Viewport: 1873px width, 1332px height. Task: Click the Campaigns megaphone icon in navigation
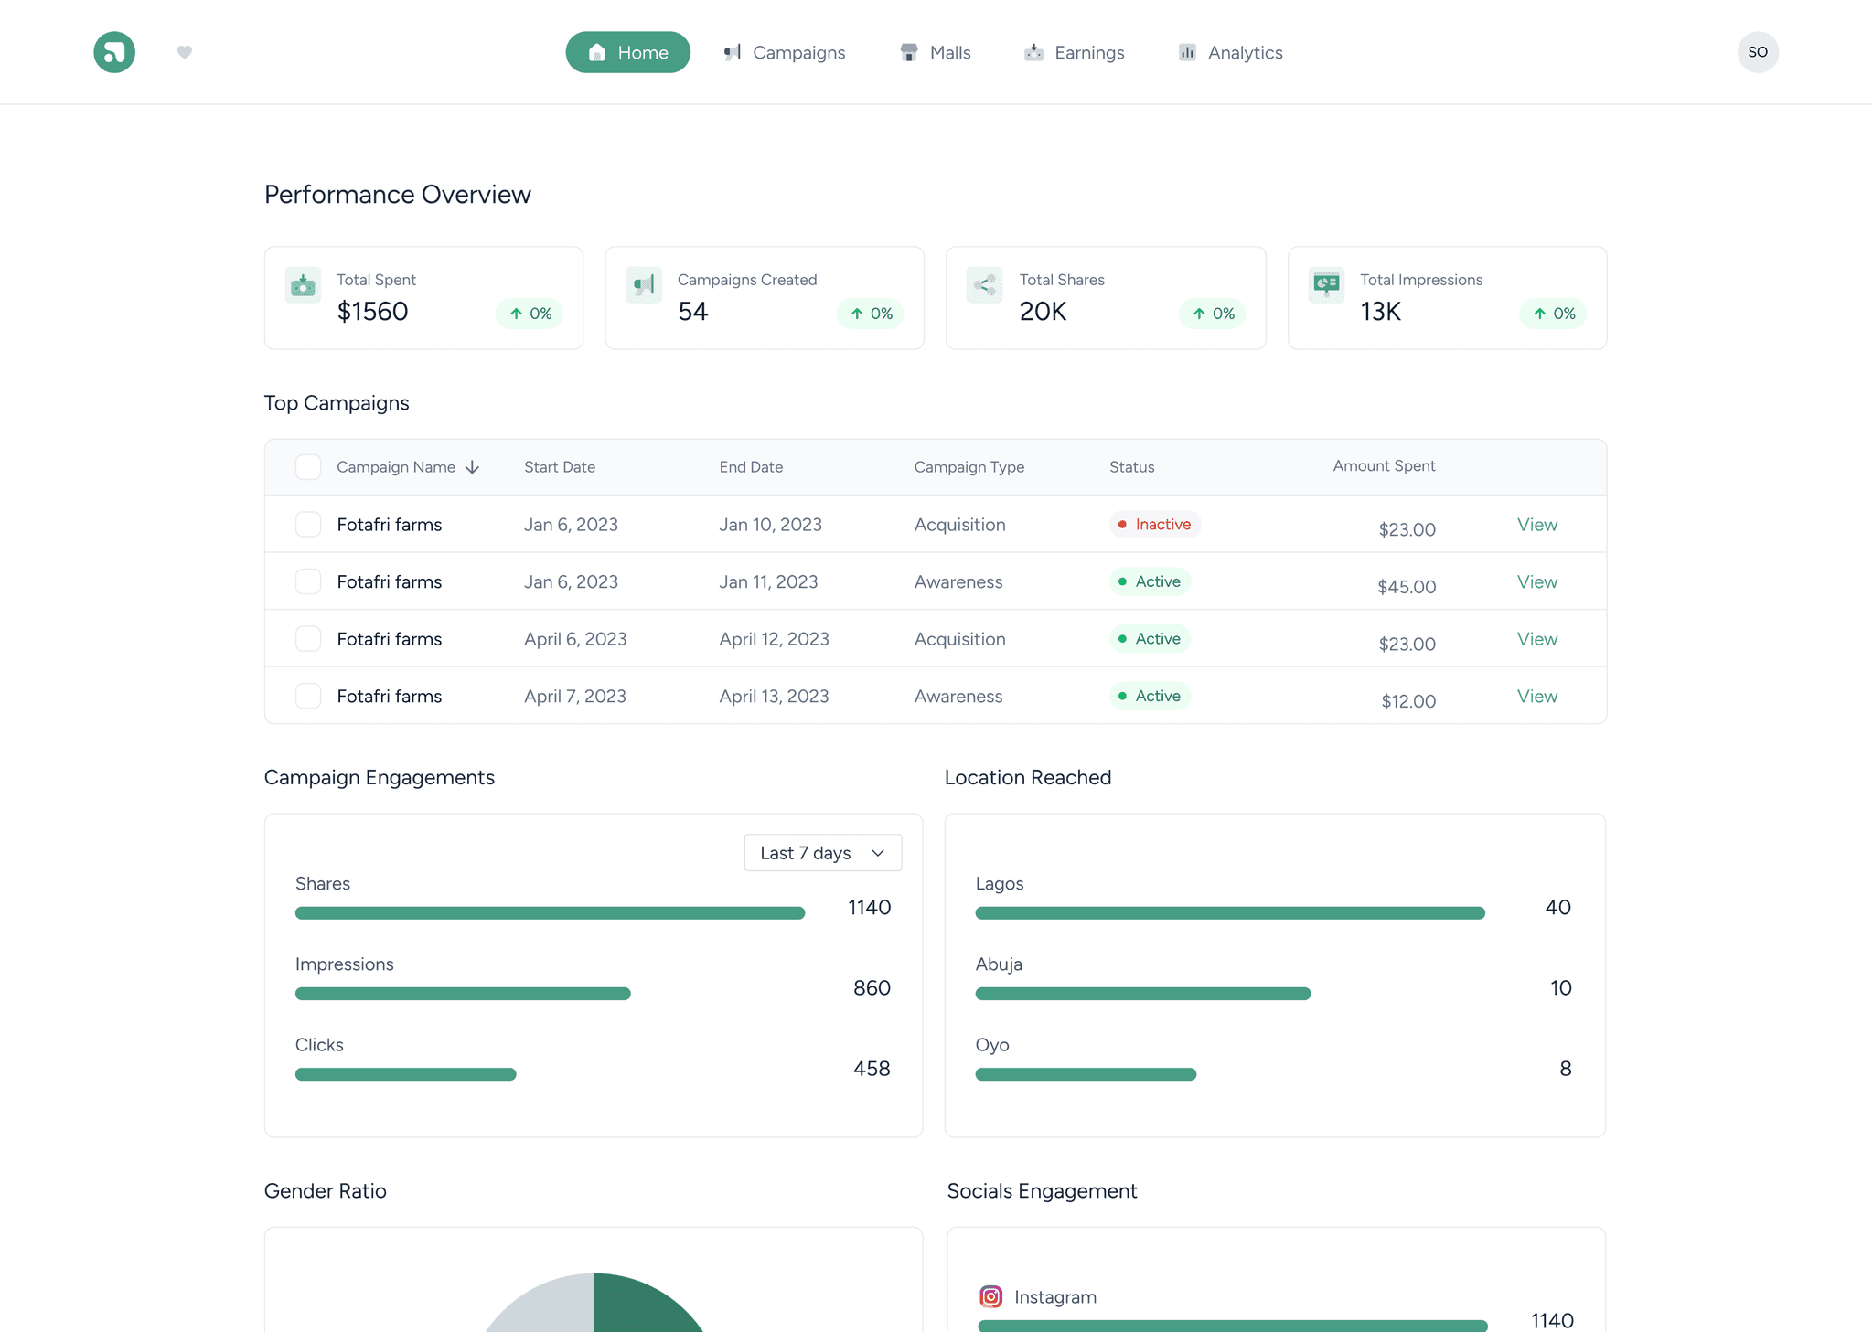click(732, 52)
